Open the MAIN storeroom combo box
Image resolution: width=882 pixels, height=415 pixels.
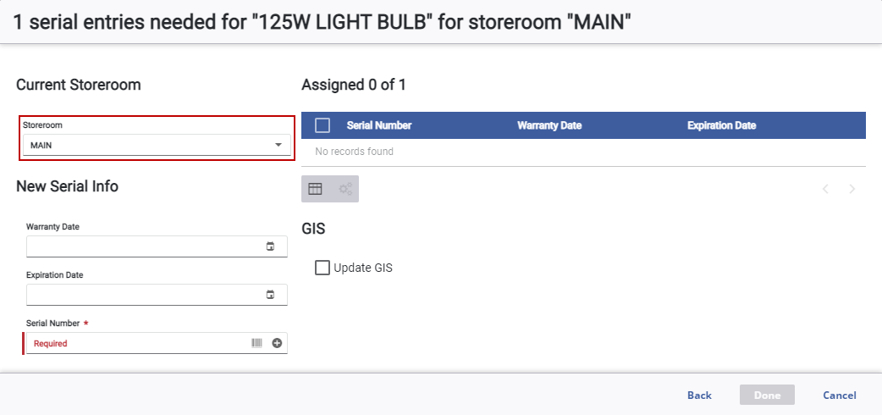click(x=148, y=145)
